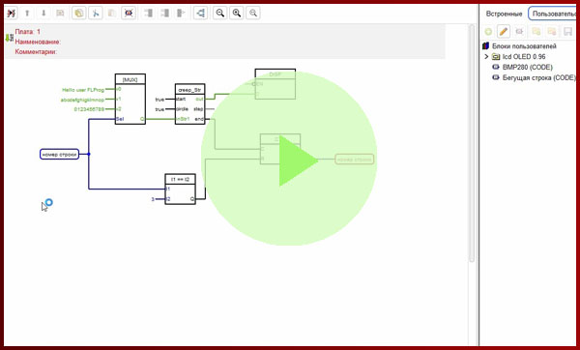The image size is (580, 350).
Task: Select the creep_Str block
Action: [x=189, y=104]
